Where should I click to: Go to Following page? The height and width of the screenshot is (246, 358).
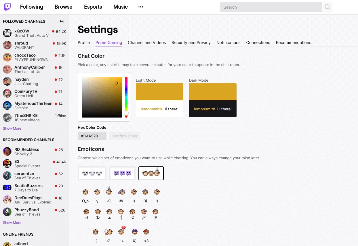[32, 7]
